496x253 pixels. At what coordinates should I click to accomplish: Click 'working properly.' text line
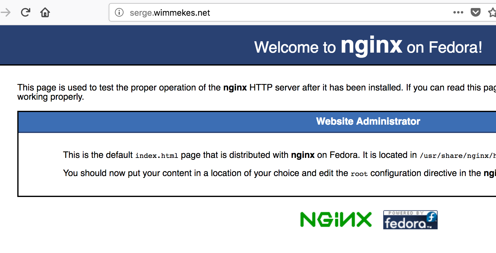click(51, 97)
